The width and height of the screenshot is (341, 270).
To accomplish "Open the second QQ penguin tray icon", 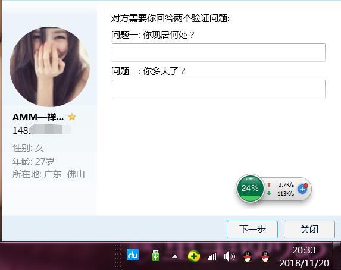I will 265,256.
